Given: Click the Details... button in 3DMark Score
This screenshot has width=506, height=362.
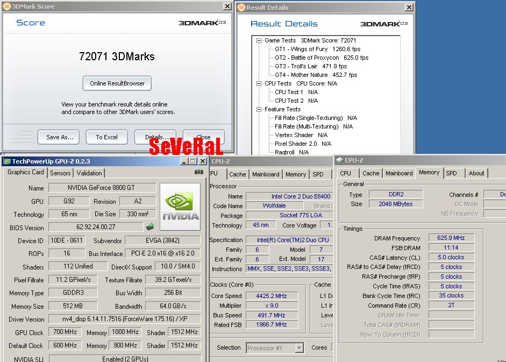Looking at the screenshot, I should (155, 137).
